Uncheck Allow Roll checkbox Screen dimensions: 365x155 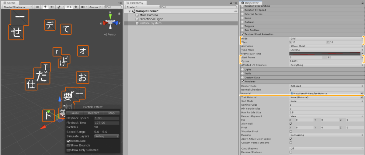coord(291,124)
